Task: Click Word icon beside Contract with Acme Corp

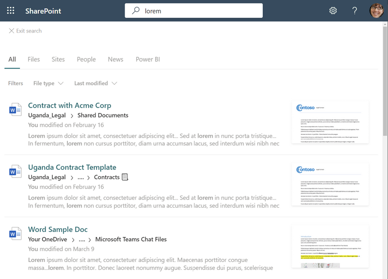Action: point(16,110)
